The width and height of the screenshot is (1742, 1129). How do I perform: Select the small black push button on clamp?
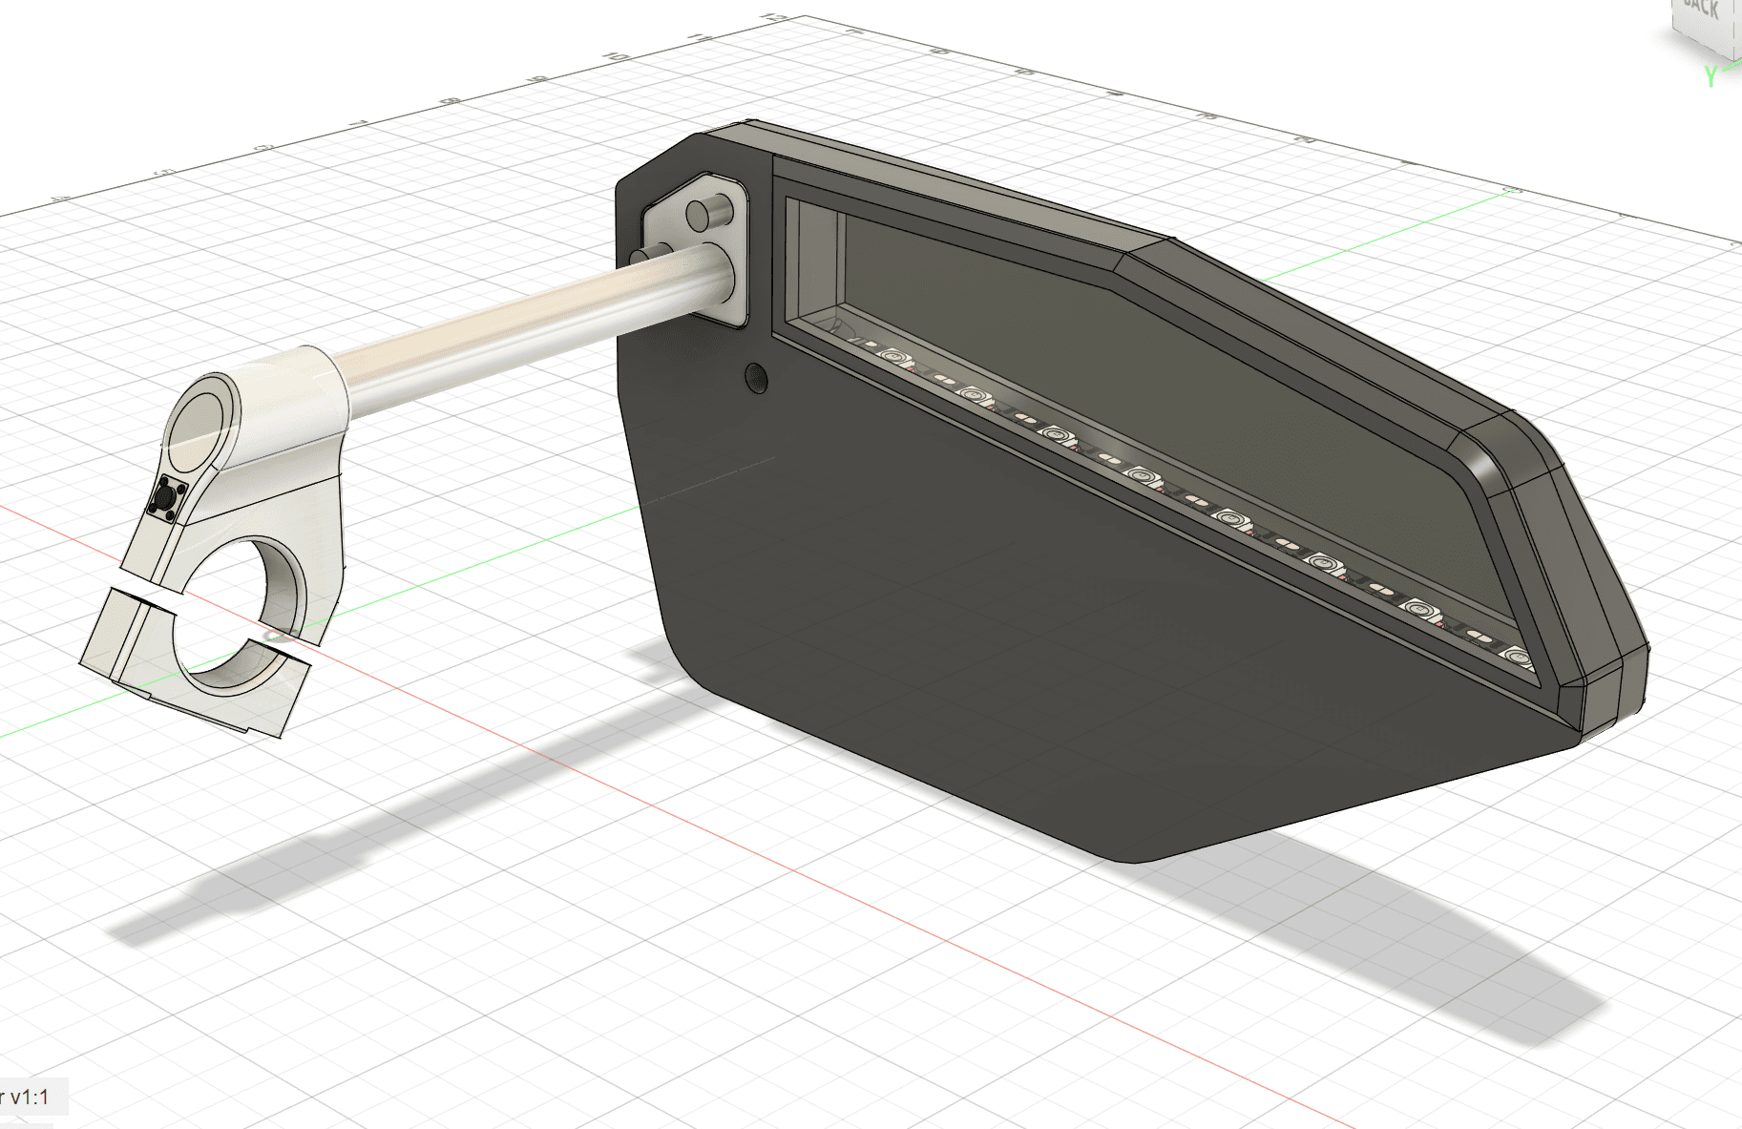167,499
